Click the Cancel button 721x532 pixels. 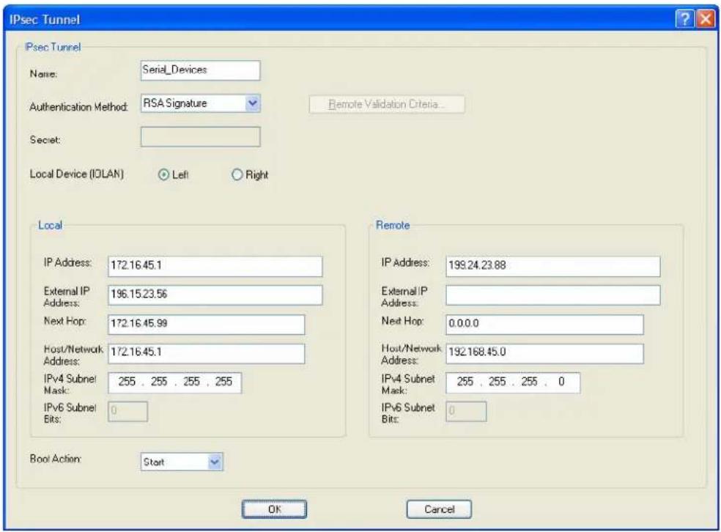[439, 509]
